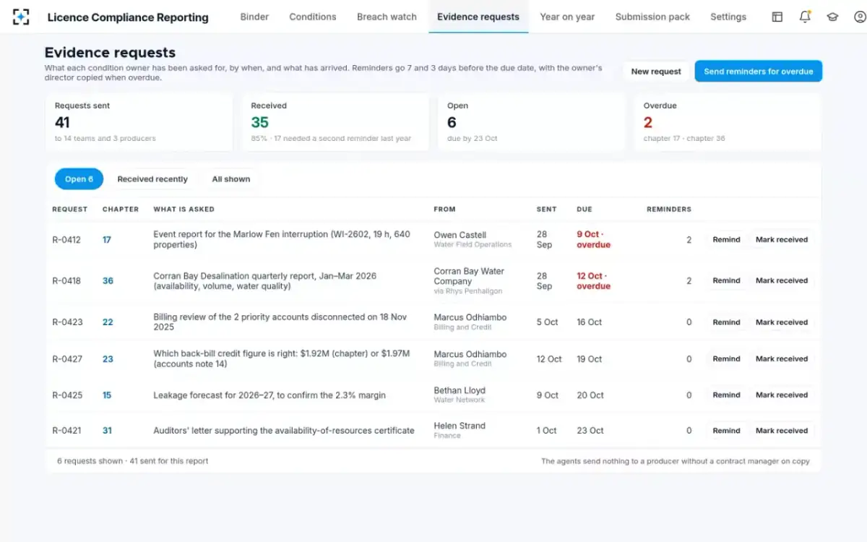Open chapter 22 link
This screenshot has width=867, height=542.
point(108,322)
